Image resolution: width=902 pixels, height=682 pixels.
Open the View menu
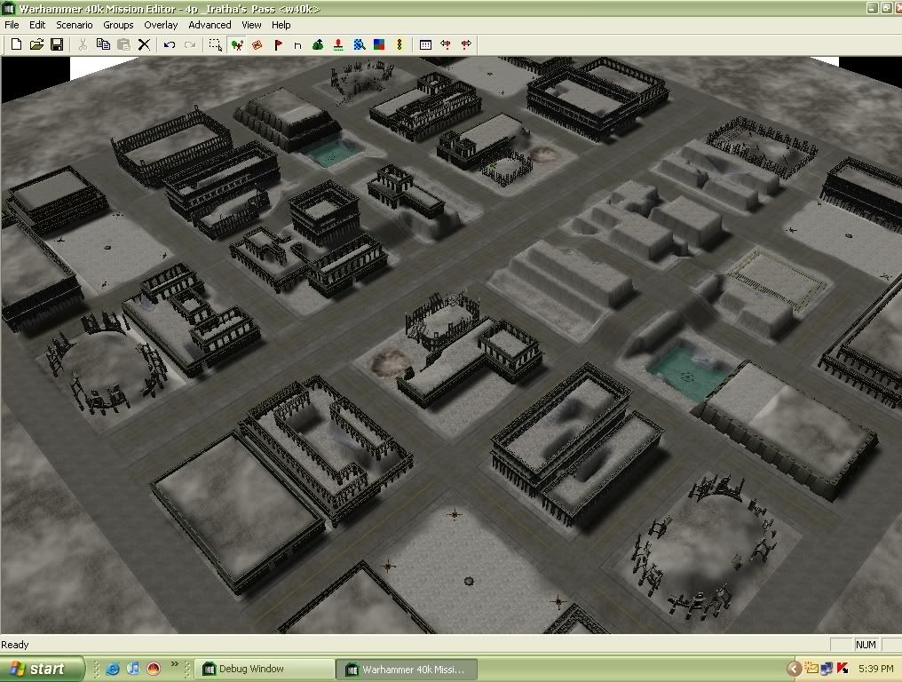251,25
